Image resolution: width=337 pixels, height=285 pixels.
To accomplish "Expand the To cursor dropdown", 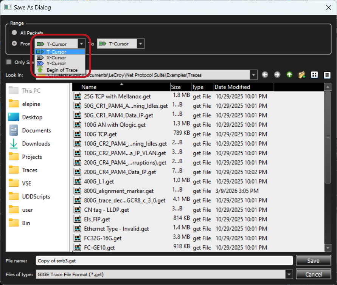I will (140, 44).
